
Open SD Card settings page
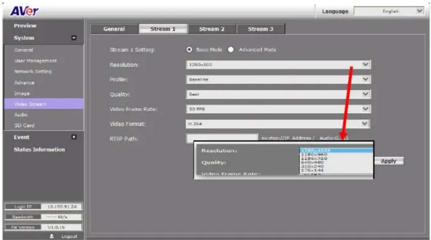[24, 125]
